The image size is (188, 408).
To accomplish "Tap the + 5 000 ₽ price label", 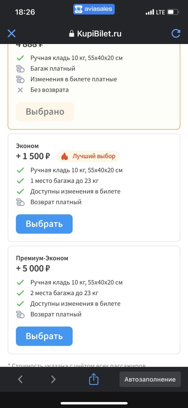I will [33, 269].
